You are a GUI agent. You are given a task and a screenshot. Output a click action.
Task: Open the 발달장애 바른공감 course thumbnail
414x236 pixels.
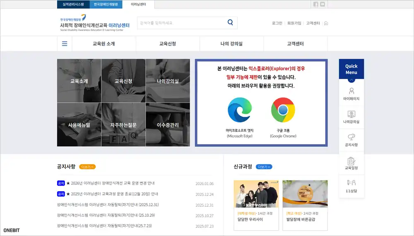click(x=305, y=194)
